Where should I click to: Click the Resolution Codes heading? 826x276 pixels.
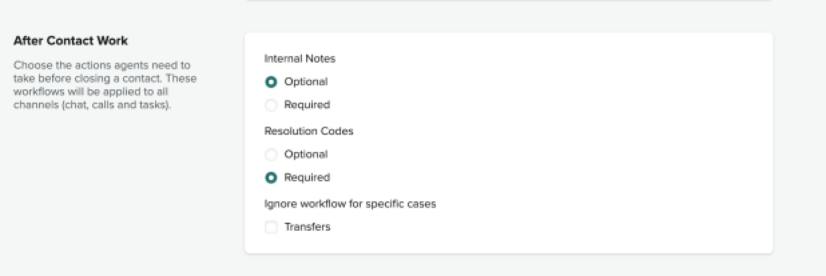309,131
